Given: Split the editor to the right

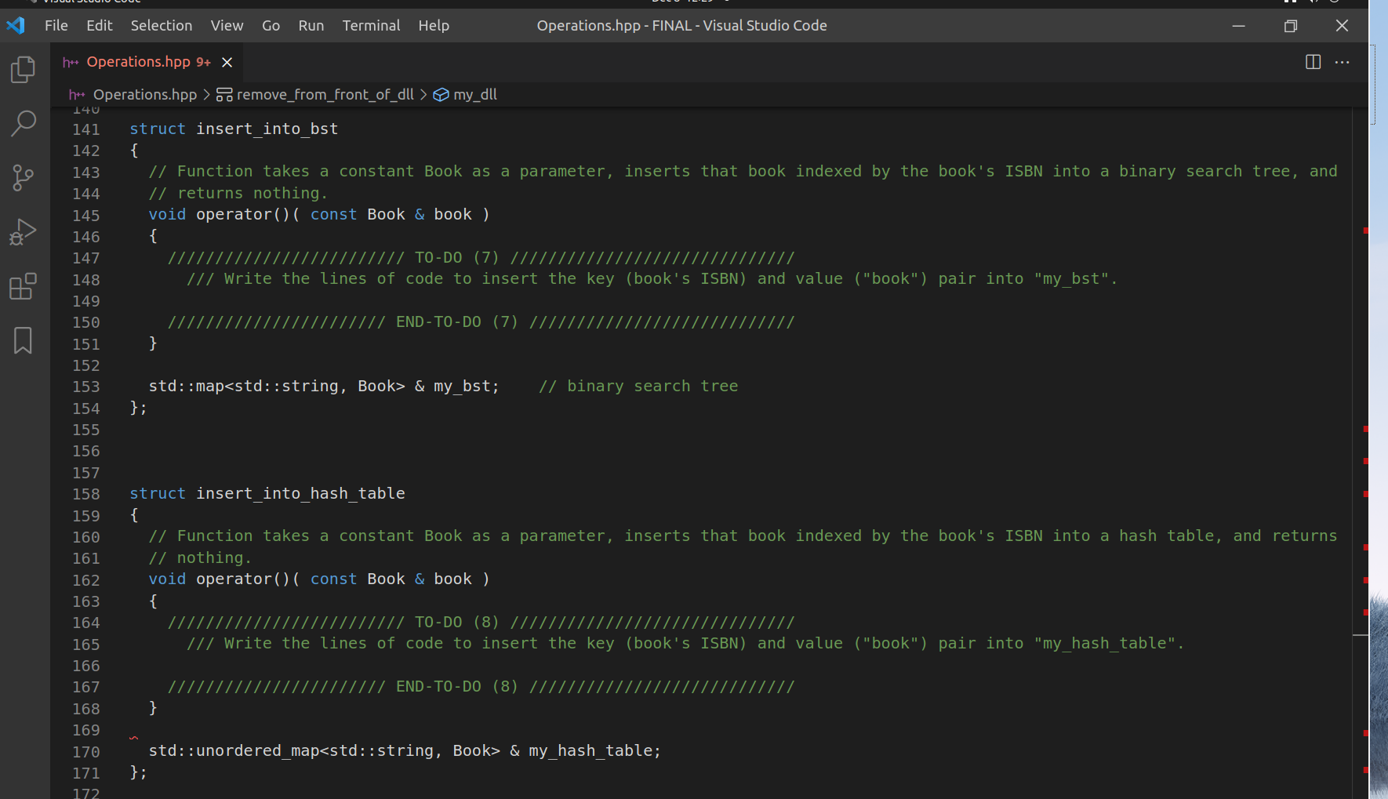Looking at the screenshot, I should [1313, 62].
